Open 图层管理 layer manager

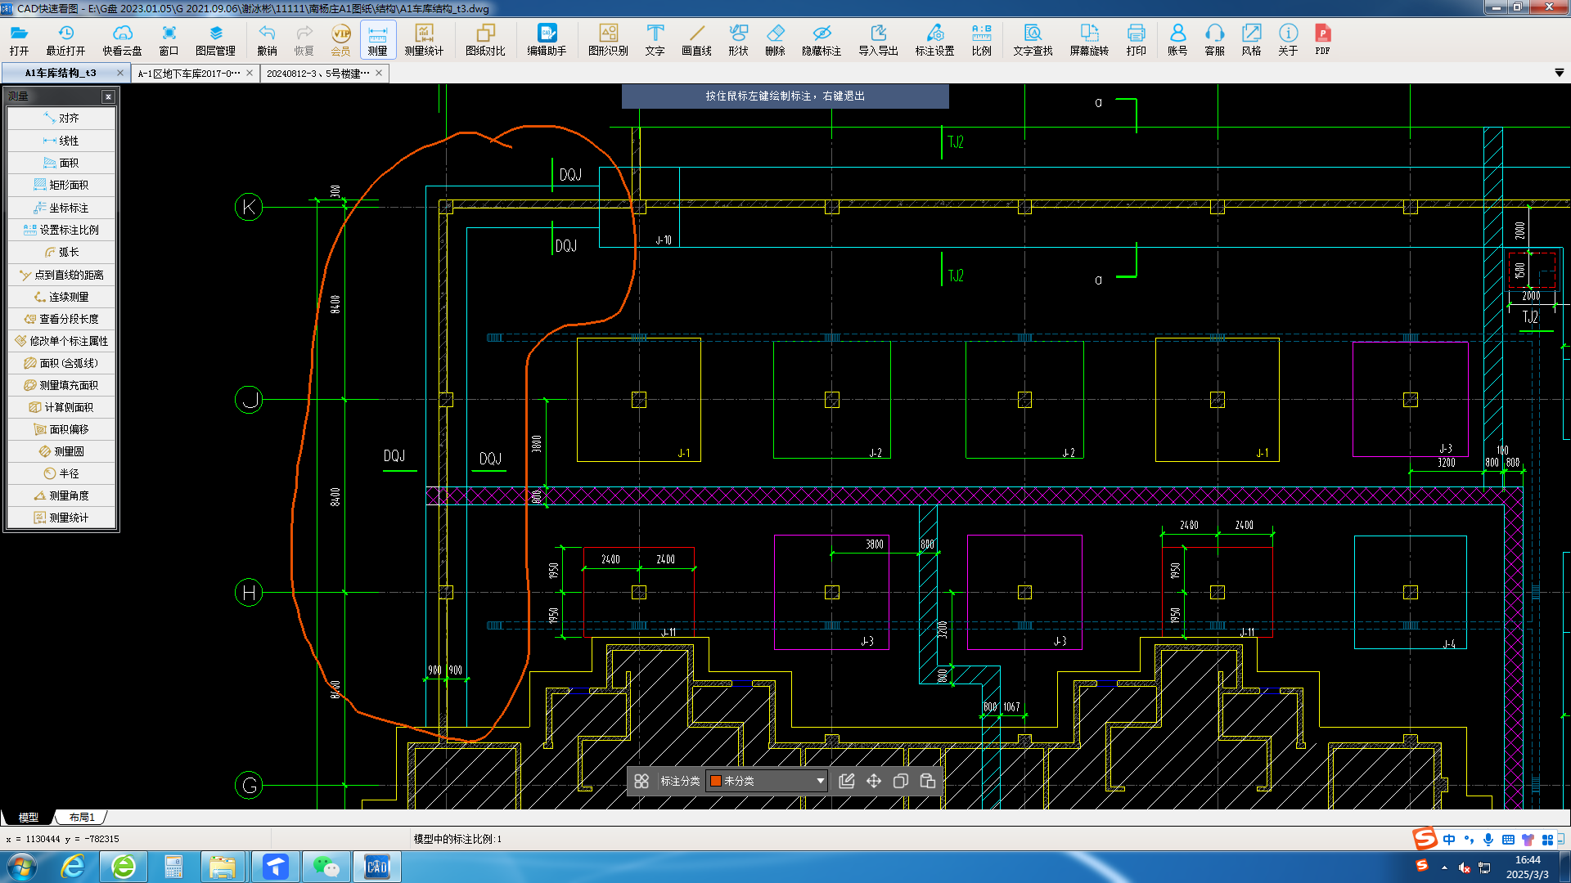(x=215, y=39)
